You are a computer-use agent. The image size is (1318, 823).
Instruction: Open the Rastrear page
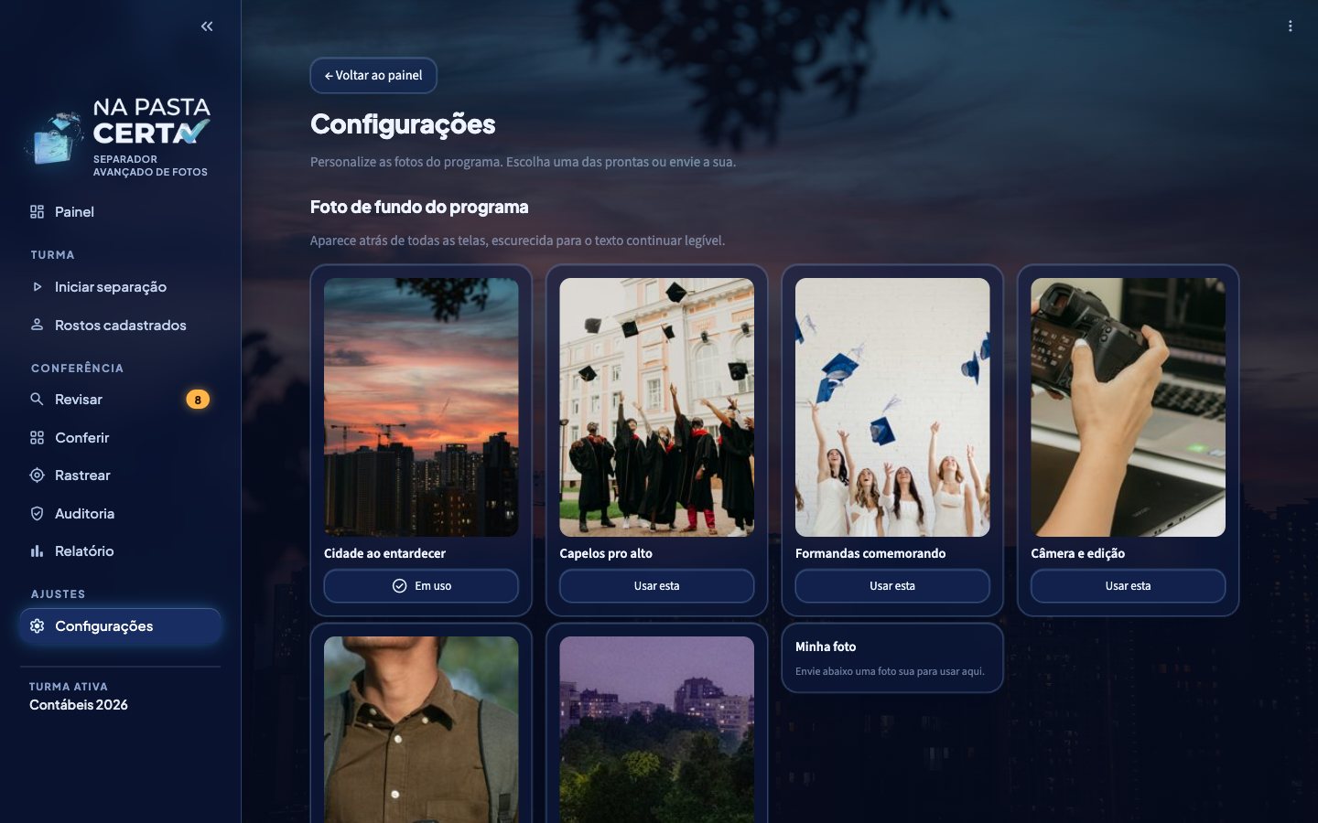coord(120,476)
